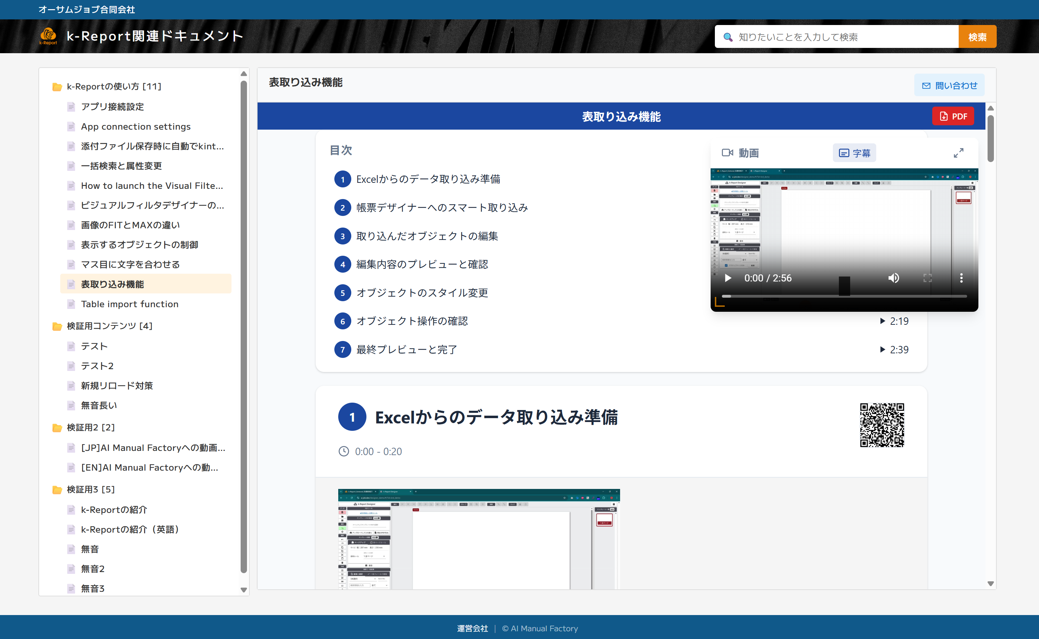1039x639 pixels.
Task: Click the orange 検索 button
Action: point(977,37)
